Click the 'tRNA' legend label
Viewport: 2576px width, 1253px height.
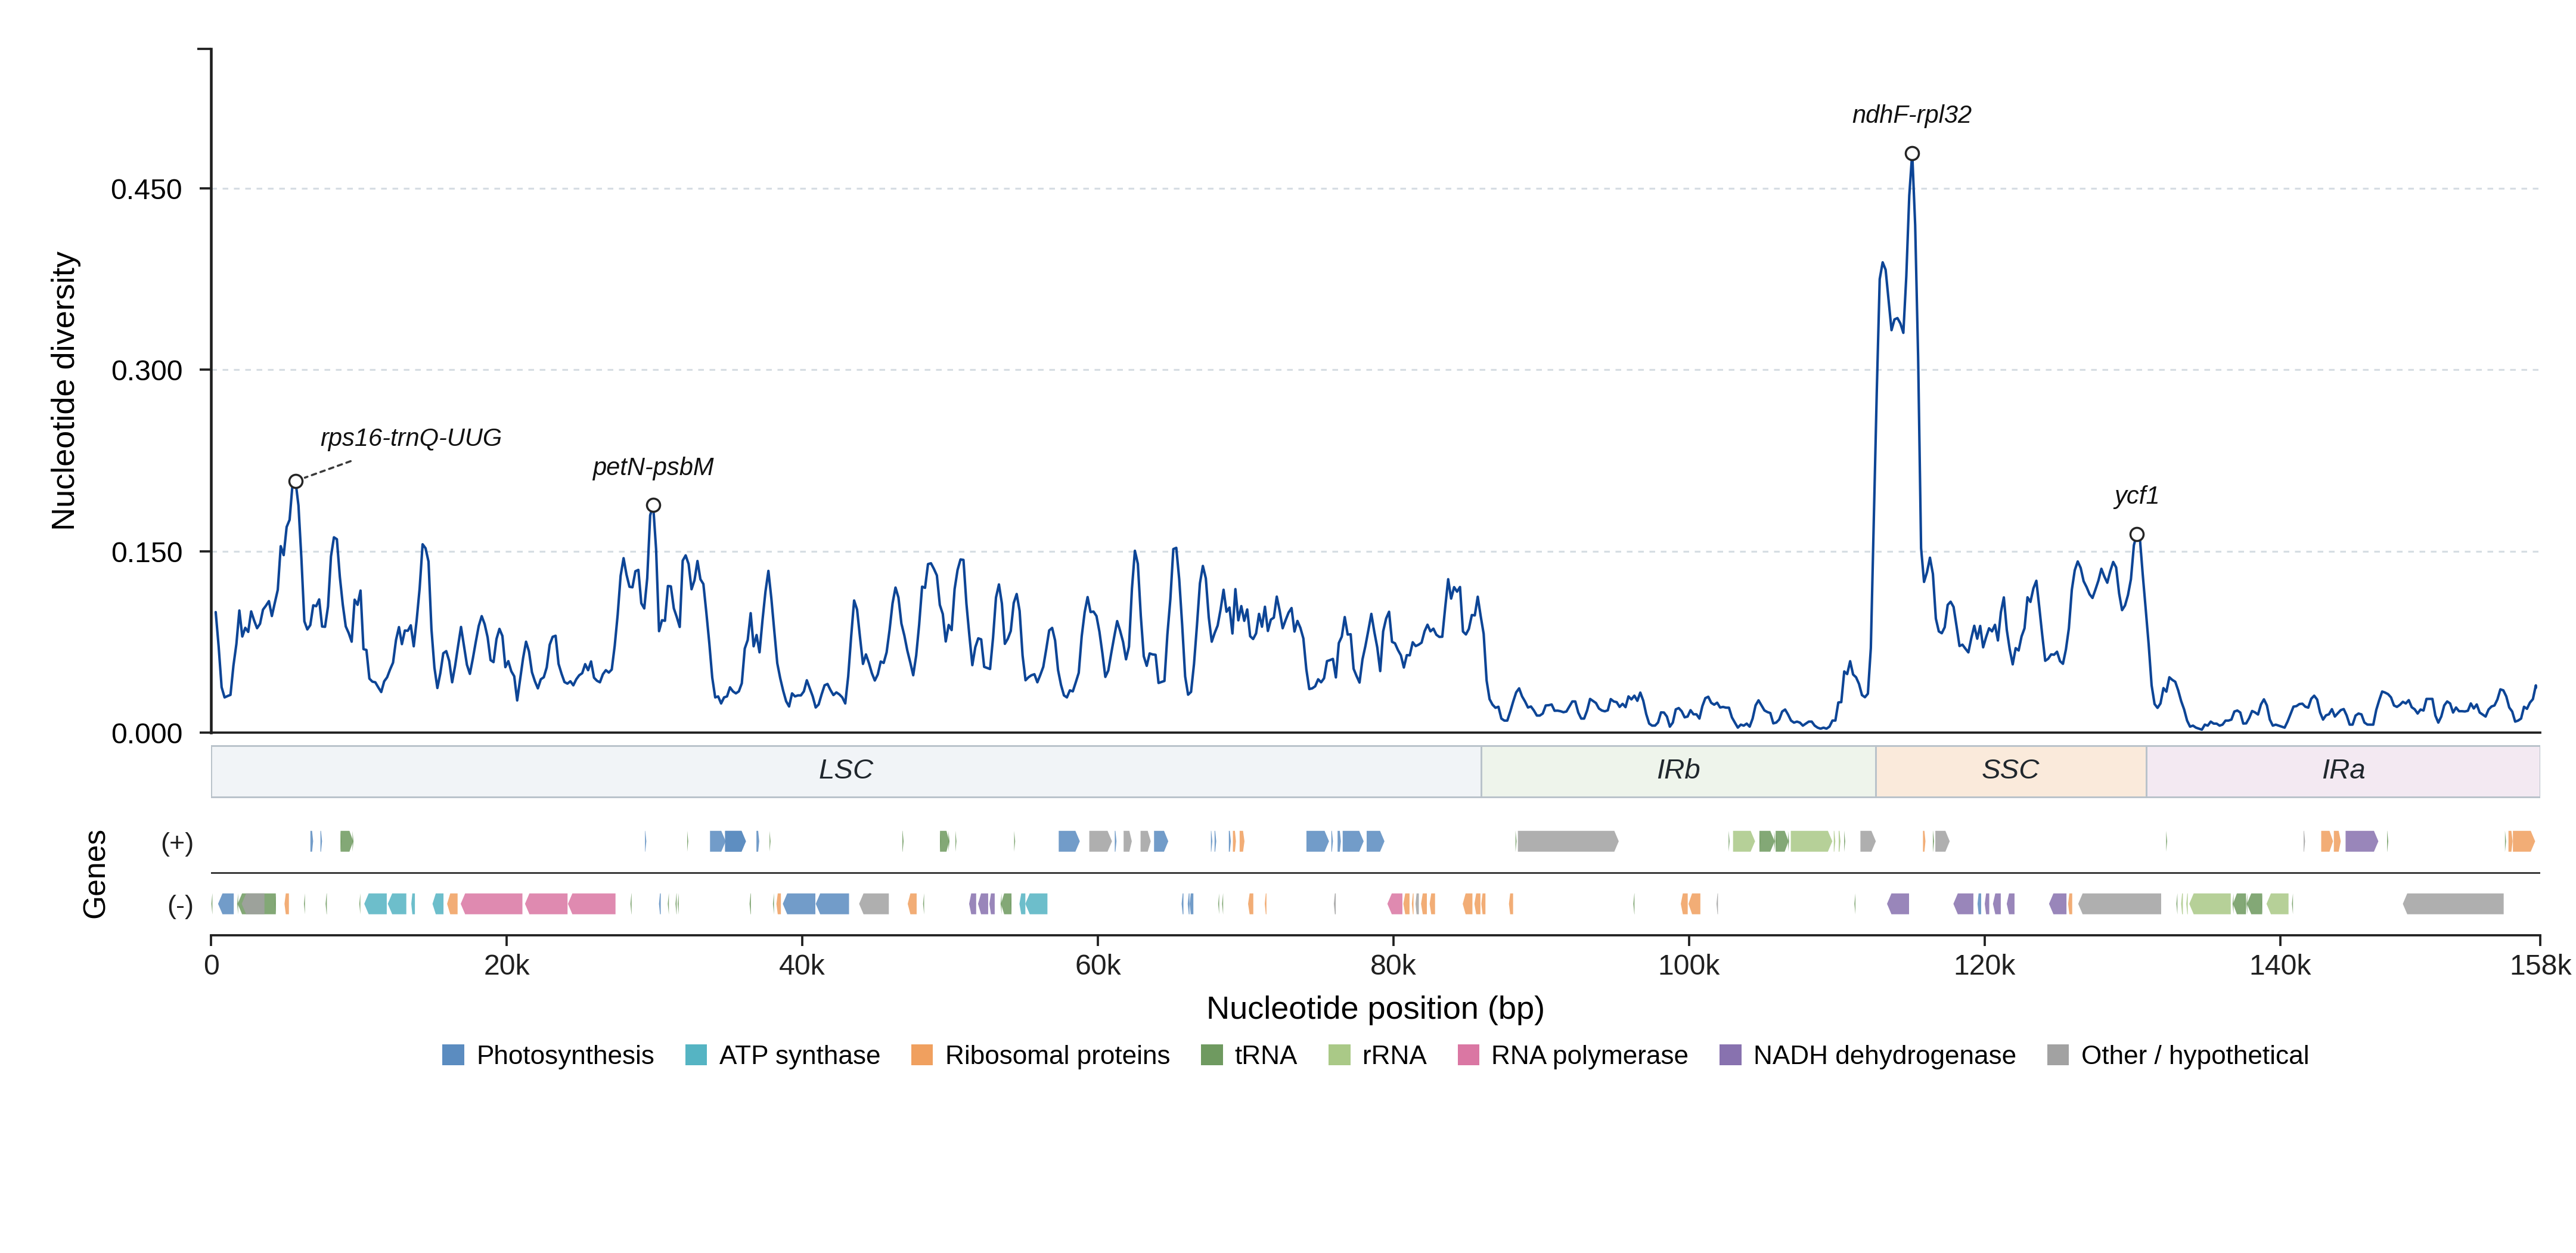(x=1266, y=1055)
